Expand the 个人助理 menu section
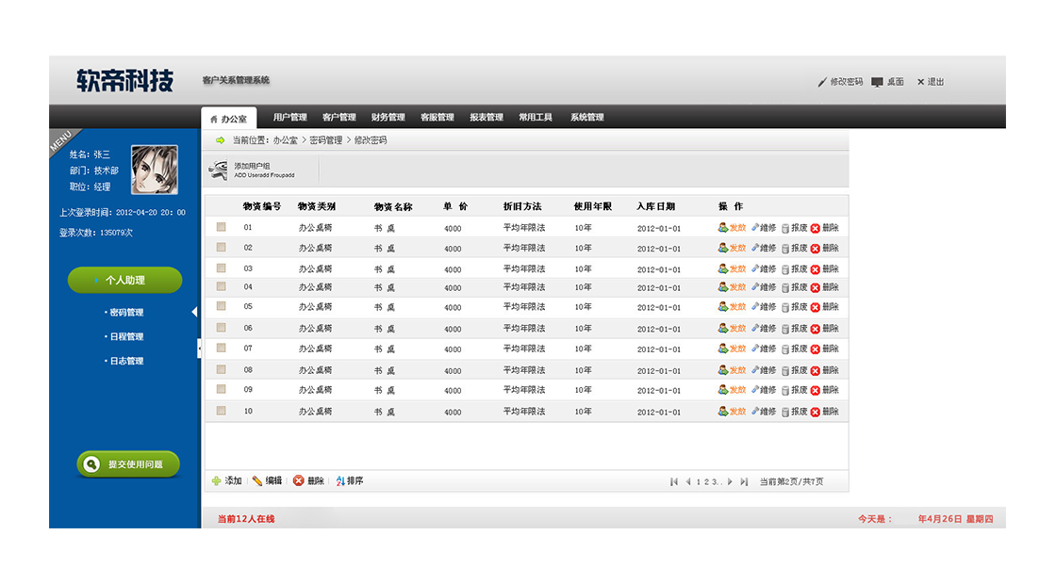Viewport: 1056px width, 584px height. [x=124, y=280]
